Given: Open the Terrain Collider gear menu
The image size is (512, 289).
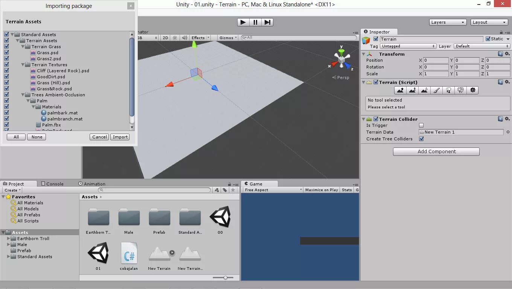Looking at the screenshot, I should coord(507,119).
